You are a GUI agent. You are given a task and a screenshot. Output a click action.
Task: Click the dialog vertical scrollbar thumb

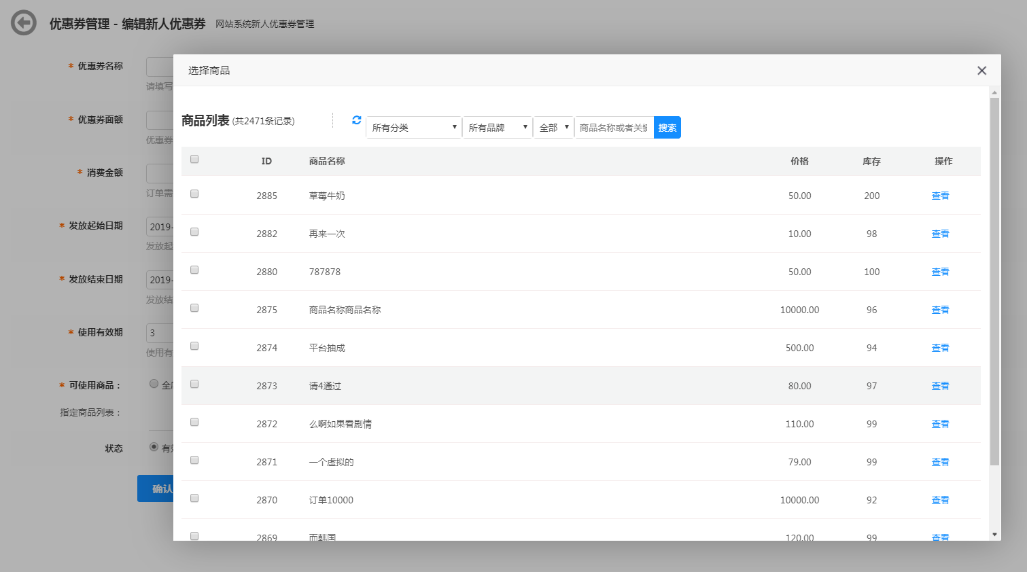994,281
